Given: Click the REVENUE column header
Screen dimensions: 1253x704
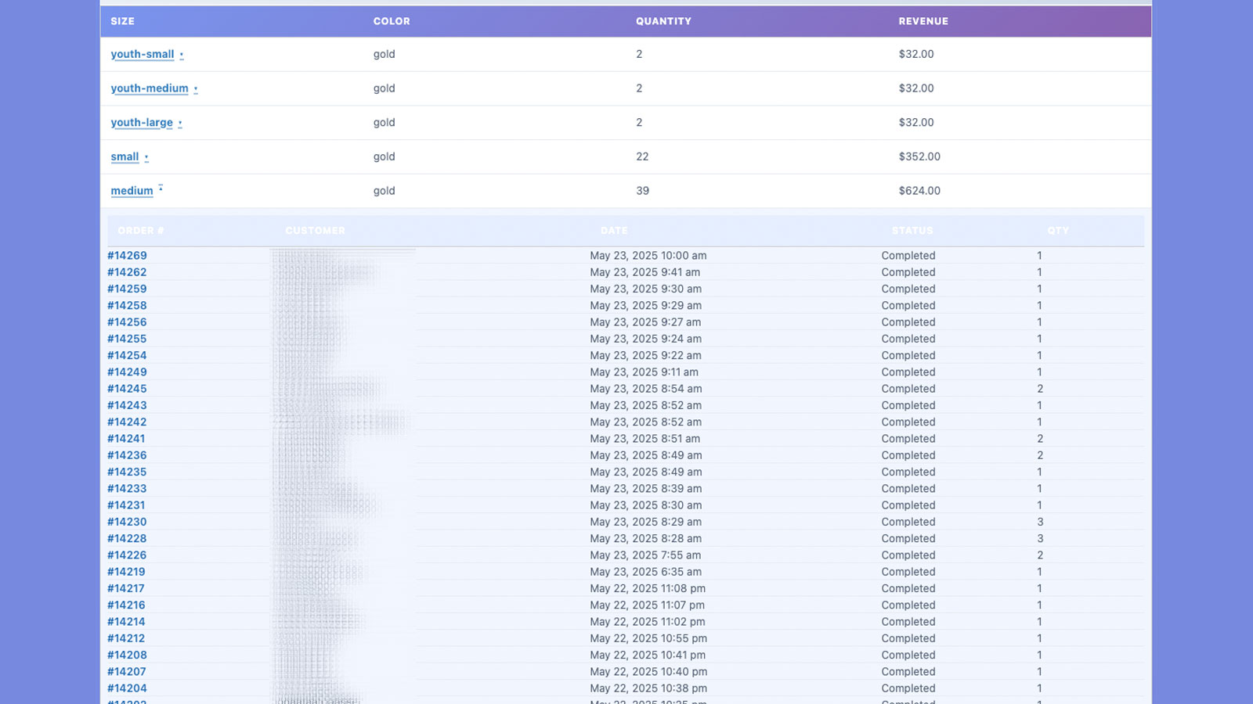Looking at the screenshot, I should coord(924,22).
